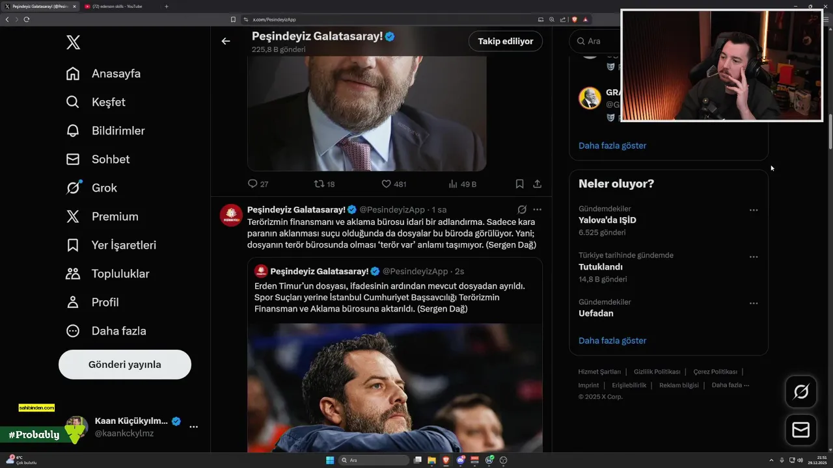Screen dimensions: 833x468
Task: Open Grok from the sidebar
Action: [92, 188]
